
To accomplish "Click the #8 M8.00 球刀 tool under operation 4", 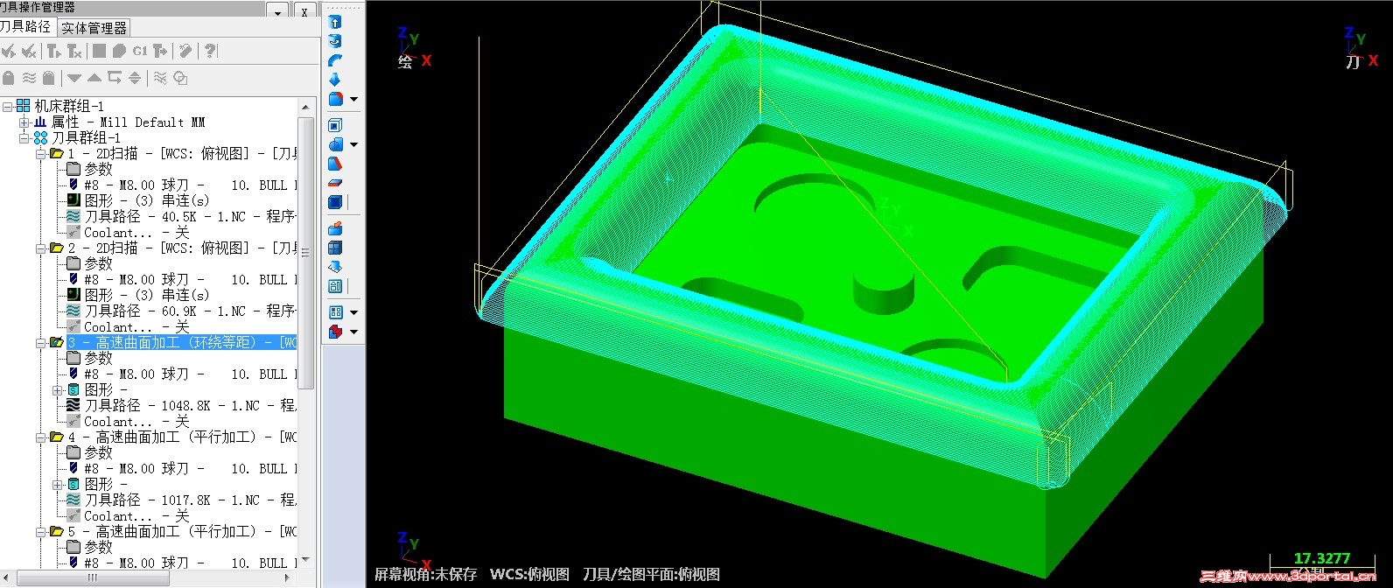I will click(x=190, y=469).
